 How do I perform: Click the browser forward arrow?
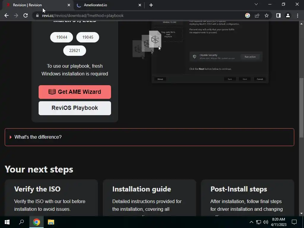click(x=16, y=15)
